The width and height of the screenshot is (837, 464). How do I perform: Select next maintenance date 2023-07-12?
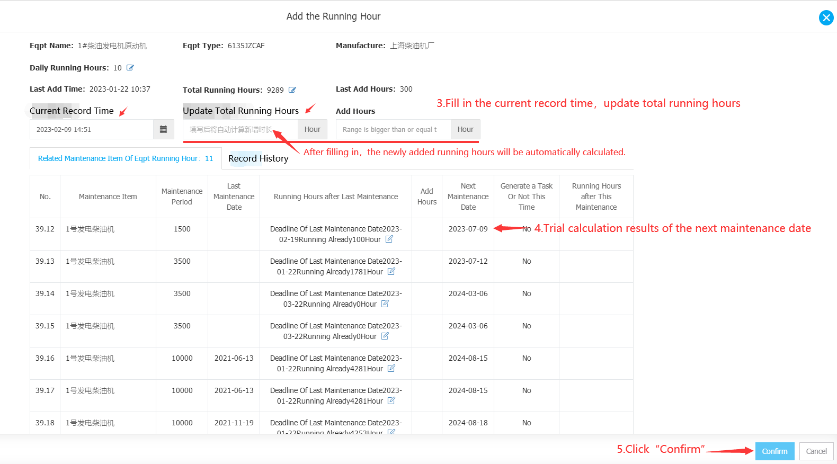468,261
